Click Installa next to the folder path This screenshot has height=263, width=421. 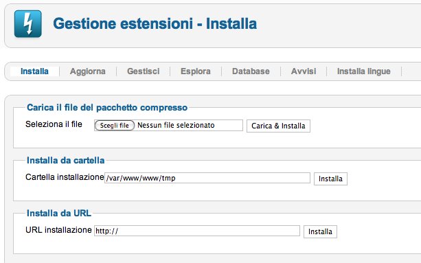(x=330, y=179)
